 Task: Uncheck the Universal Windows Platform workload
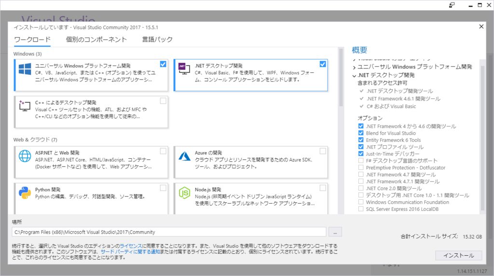pyautogui.click(x=163, y=64)
